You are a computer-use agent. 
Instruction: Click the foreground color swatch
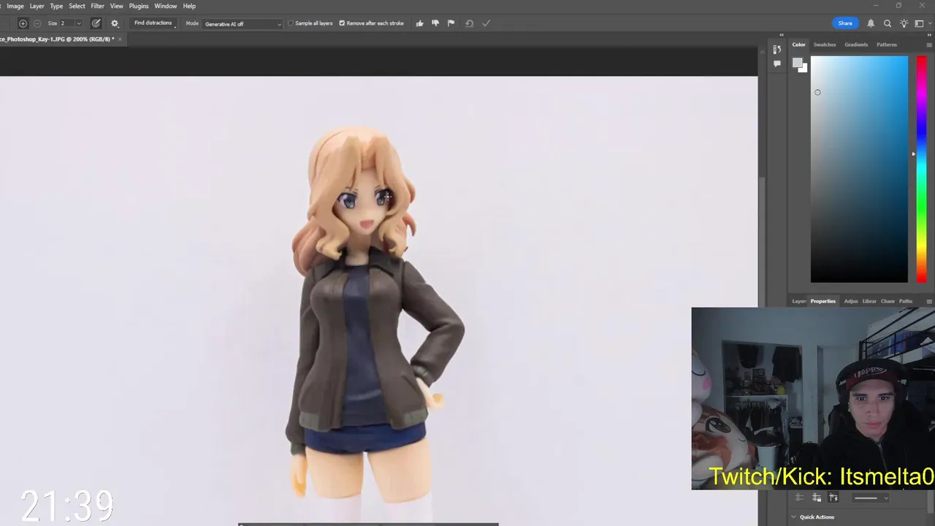pyautogui.click(x=798, y=63)
